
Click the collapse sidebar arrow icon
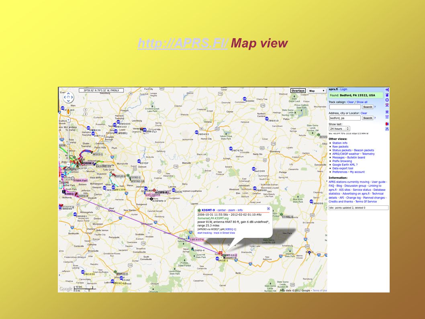[x=387, y=90]
